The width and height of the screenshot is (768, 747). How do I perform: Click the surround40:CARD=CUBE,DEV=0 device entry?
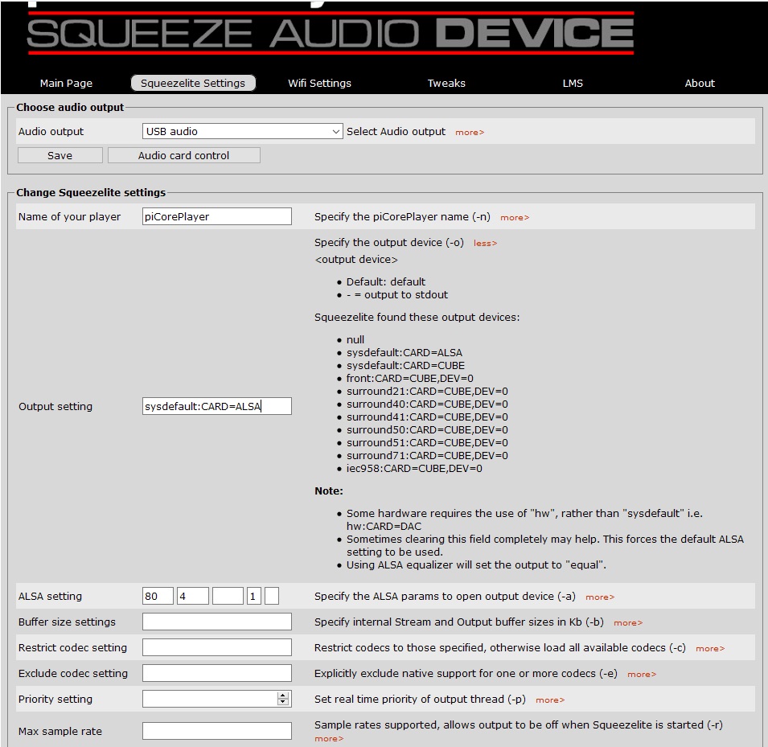(x=427, y=404)
